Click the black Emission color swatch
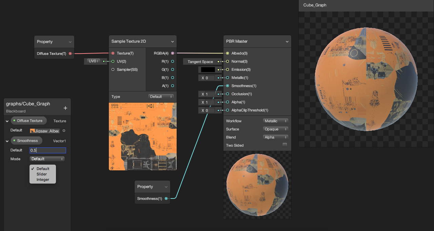The width and height of the screenshot is (434, 231). pos(208,69)
